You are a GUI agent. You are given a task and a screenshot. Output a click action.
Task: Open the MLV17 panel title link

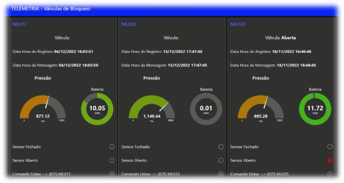[19, 24]
